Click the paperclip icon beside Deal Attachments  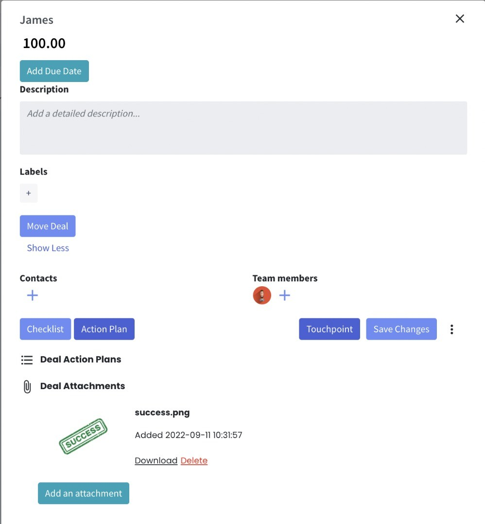point(27,386)
